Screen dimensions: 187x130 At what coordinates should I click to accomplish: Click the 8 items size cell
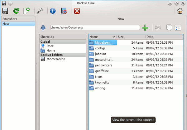(x=138, y=82)
